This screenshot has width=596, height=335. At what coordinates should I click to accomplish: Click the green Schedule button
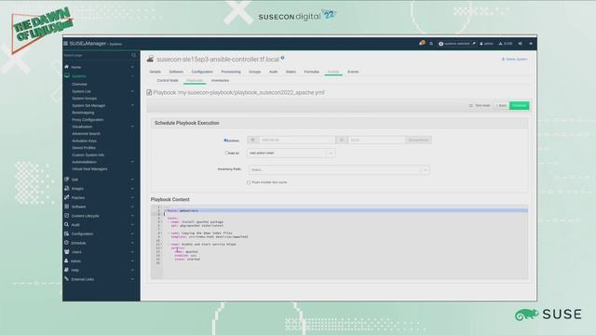click(x=520, y=105)
